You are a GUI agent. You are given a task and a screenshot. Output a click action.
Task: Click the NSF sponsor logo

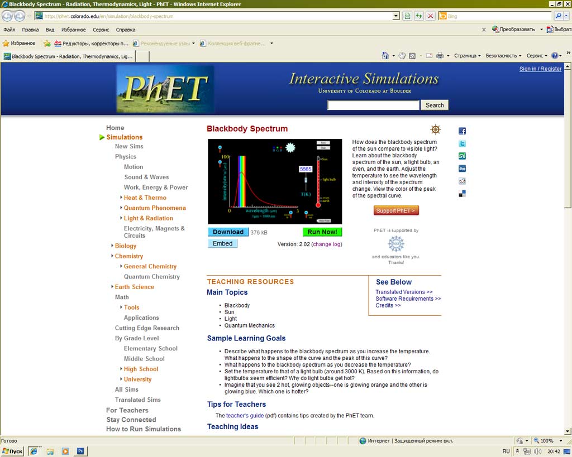pos(396,243)
